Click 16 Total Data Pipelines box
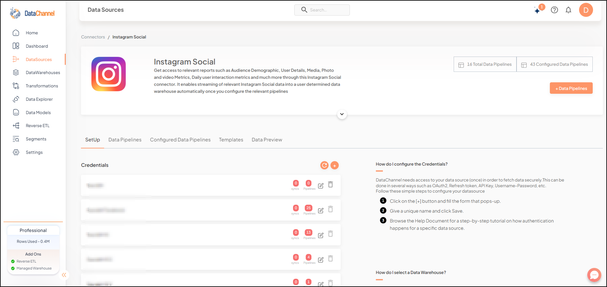The image size is (607, 287). [485, 64]
